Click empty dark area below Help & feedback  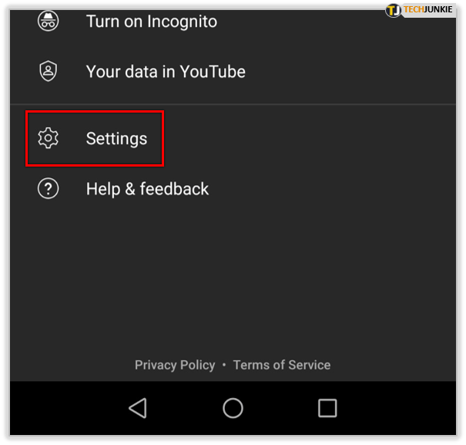(233, 277)
